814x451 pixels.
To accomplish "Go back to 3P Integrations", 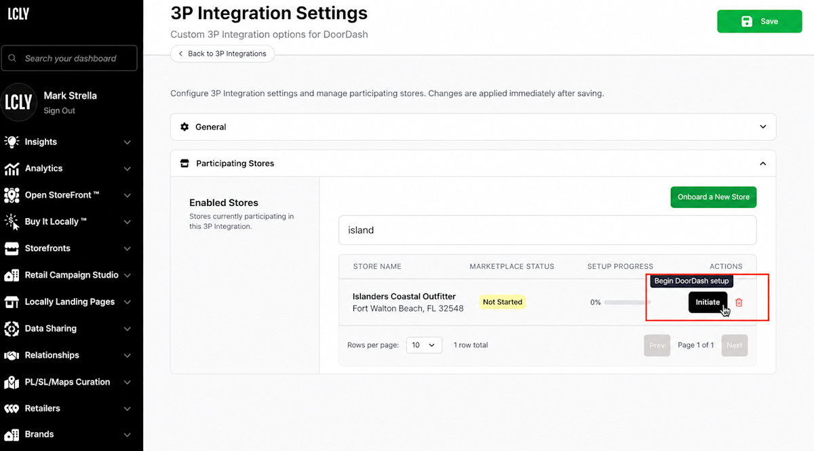I will point(222,53).
